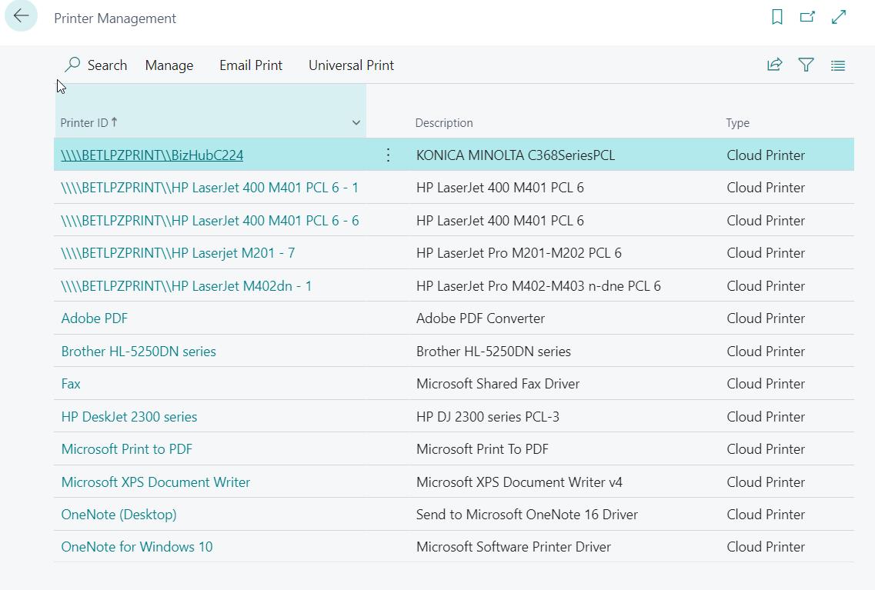This screenshot has width=875, height=590.
Task: Open the Fax printer entry
Action: coord(71,384)
